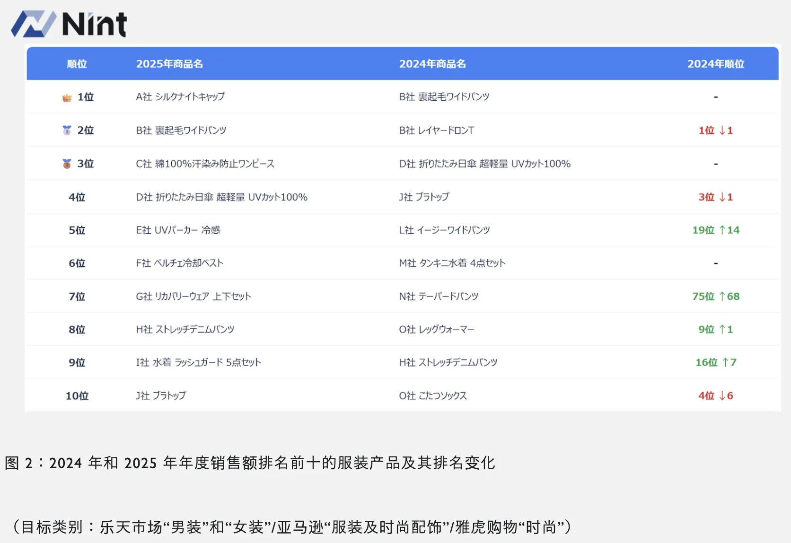The height and width of the screenshot is (543, 791).
Task: Select B社 レイヤードロンT
Action: pyautogui.click(x=437, y=130)
